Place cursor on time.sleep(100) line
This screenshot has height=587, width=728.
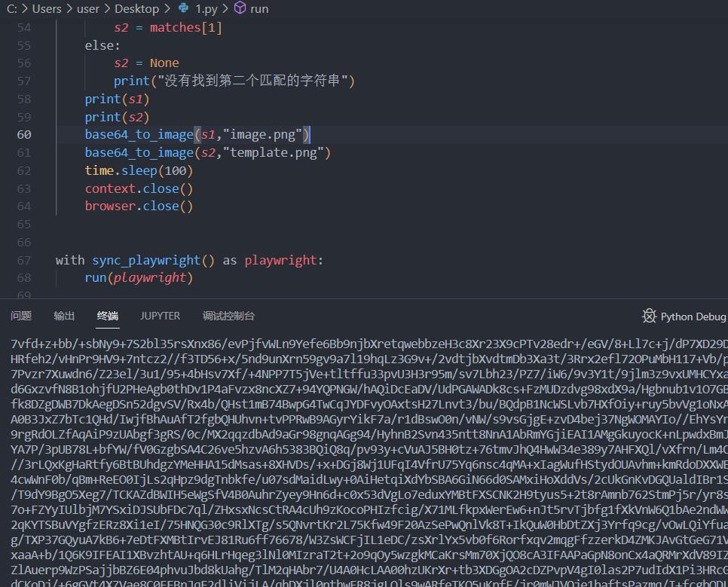(139, 171)
